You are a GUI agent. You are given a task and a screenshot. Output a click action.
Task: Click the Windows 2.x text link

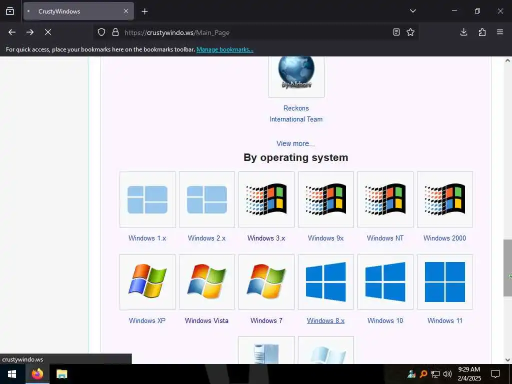(206, 238)
